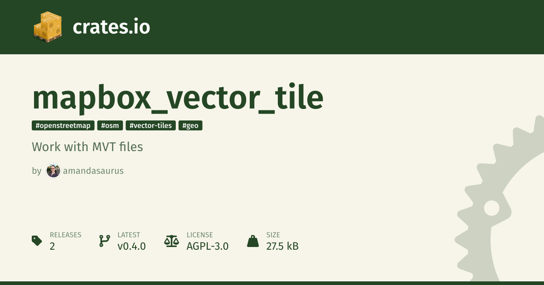
Task: Click the releases count '2'
Action: coord(53,247)
